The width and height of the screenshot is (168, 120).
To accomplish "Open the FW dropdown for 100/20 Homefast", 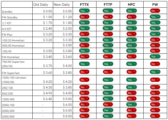I will click(x=156, y=39).
